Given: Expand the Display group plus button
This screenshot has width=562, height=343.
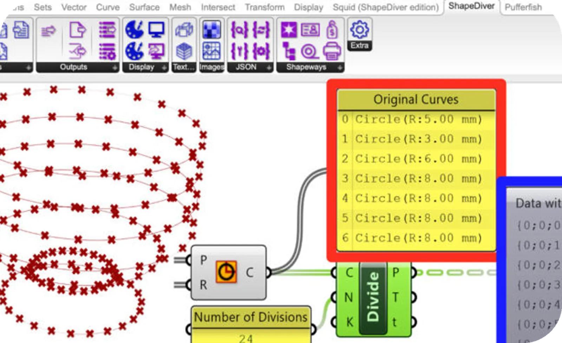Looking at the screenshot, I should coord(164,68).
